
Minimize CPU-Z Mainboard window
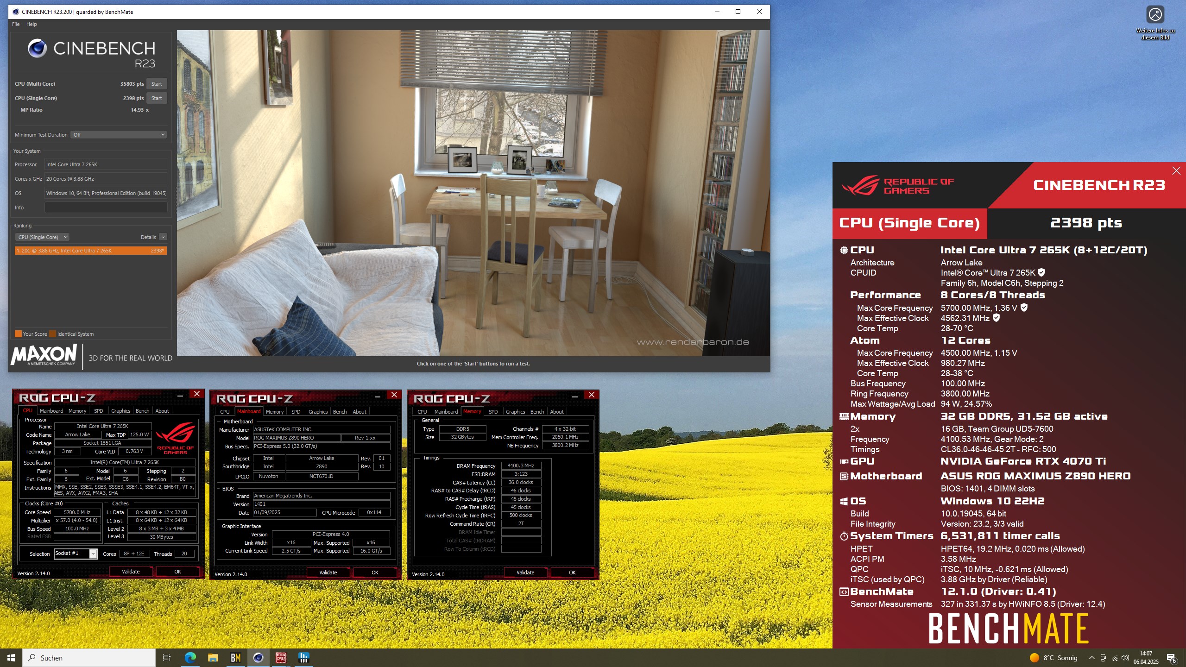pos(378,396)
